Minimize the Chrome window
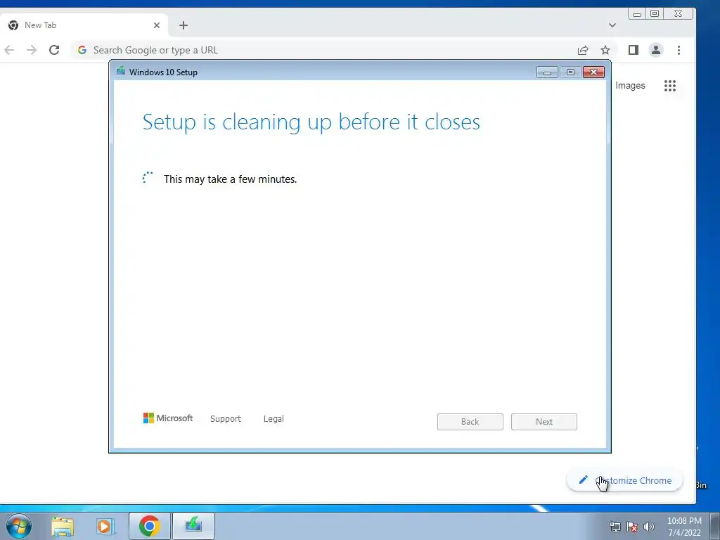 (637, 14)
